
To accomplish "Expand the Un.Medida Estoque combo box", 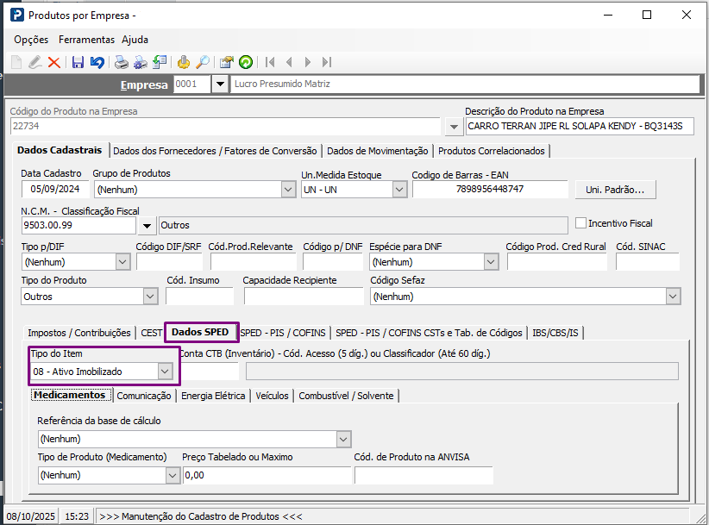I will pos(398,190).
